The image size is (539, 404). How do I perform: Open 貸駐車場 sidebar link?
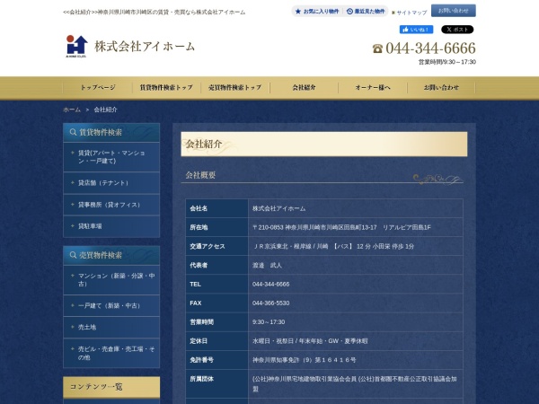pos(111,226)
